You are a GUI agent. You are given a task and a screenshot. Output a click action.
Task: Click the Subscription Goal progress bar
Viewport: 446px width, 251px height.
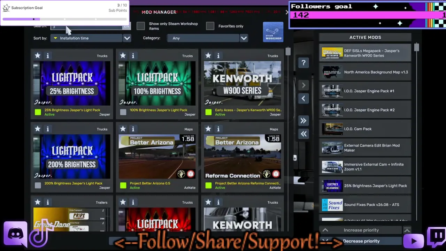coord(65,19)
